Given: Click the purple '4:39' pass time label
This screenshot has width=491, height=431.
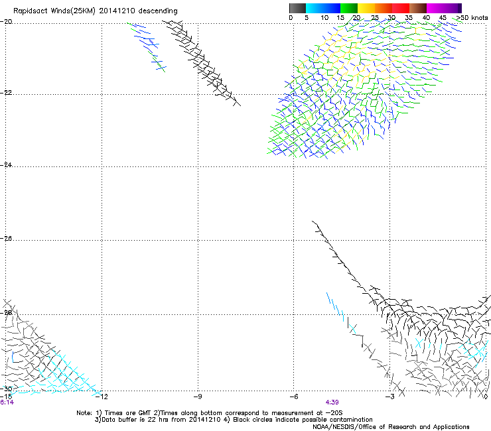Looking at the screenshot, I should (332, 402).
